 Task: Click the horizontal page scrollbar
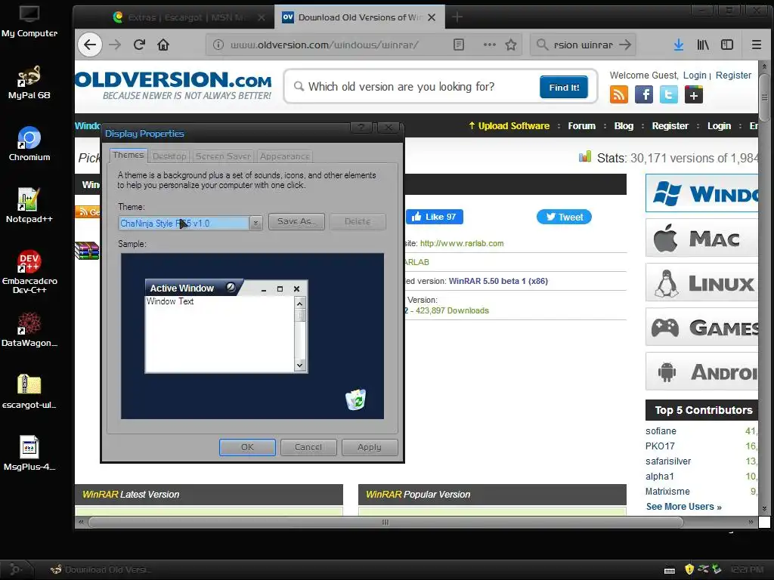click(x=385, y=522)
